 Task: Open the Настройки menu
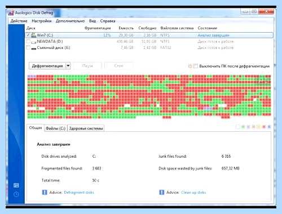pos(42,21)
